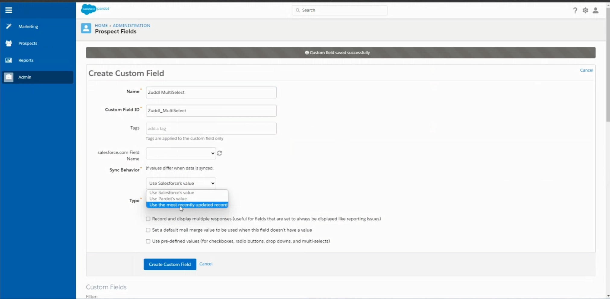Open the user profile icon

(x=596, y=11)
